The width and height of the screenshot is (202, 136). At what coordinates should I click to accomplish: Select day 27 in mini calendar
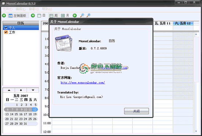(x=7, y=124)
